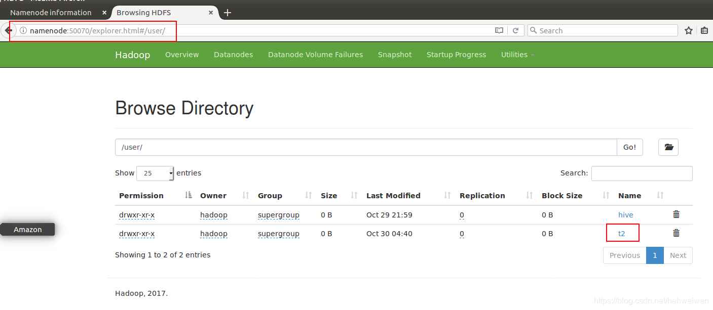Open the parent directory folder icon button

tap(668, 147)
